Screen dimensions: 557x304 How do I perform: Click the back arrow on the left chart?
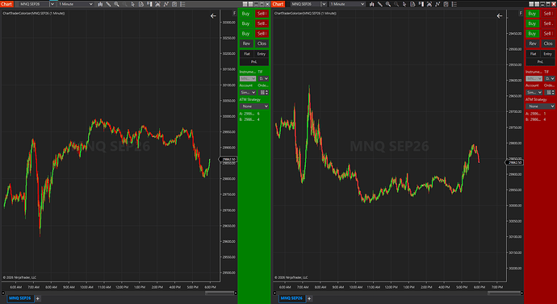213,16
